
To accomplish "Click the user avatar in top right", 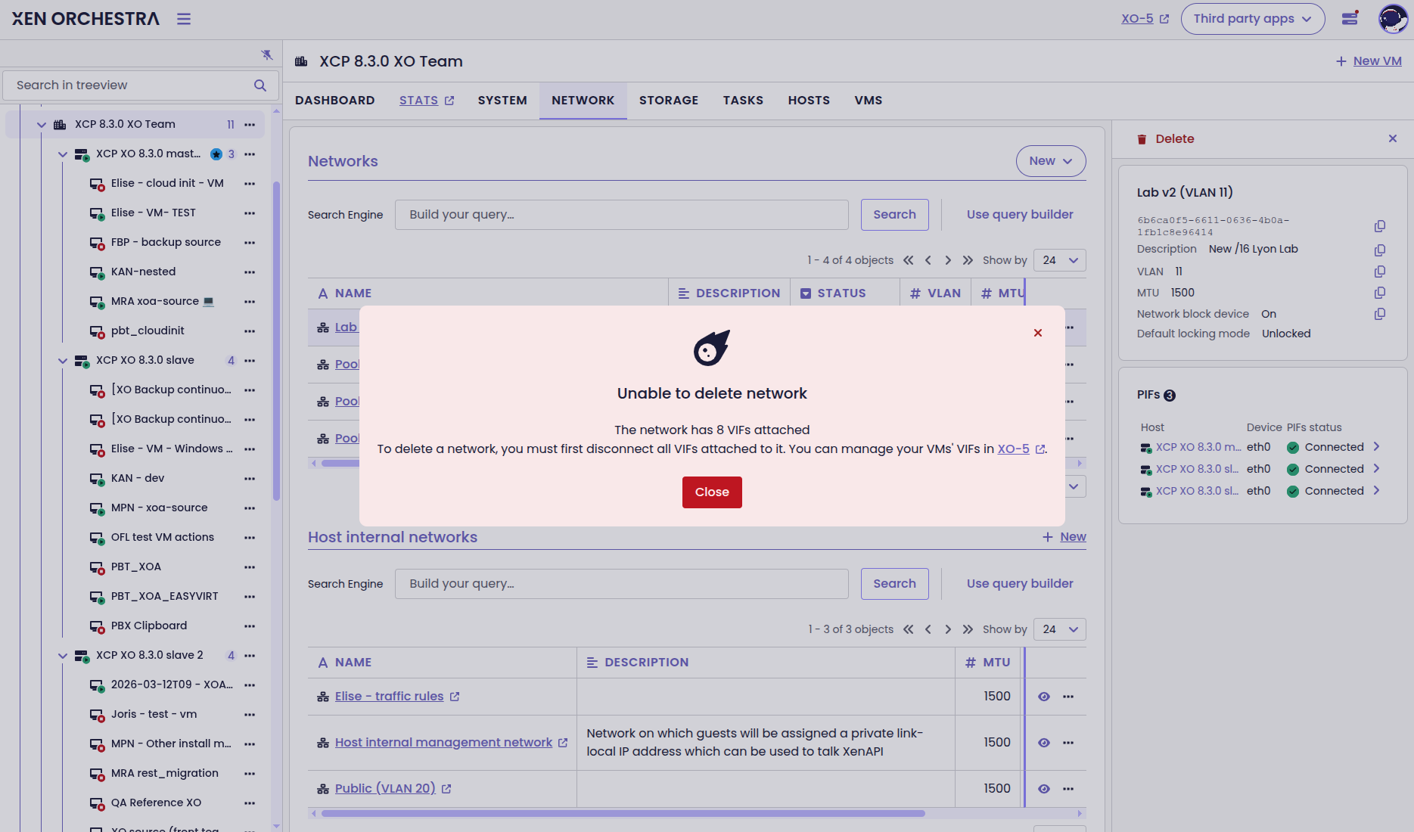I will click(1392, 19).
